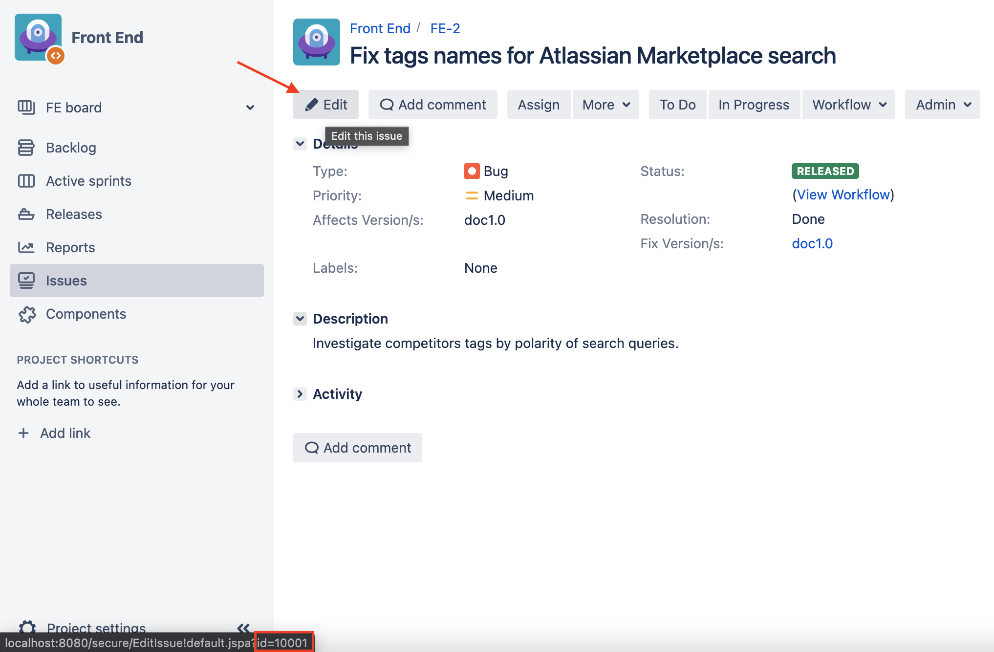Collapse sidebar with double-chevron icon
Screen dimensions: 994x652
coord(243,628)
